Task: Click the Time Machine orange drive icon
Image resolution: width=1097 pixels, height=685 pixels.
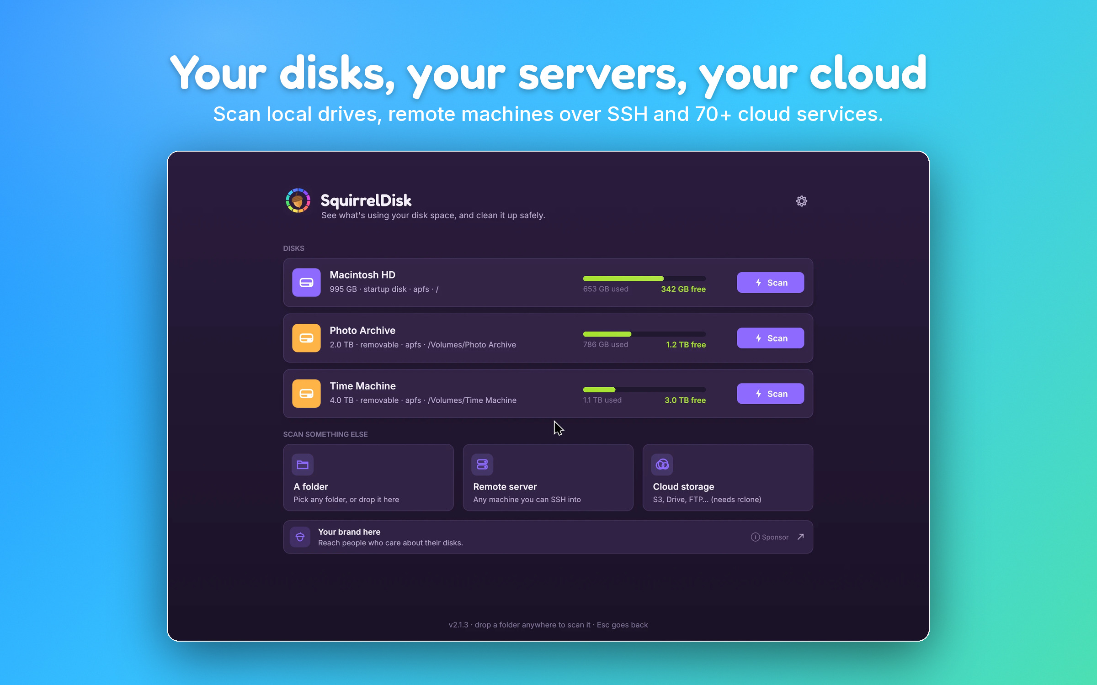Action: click(x=306, y=393)
